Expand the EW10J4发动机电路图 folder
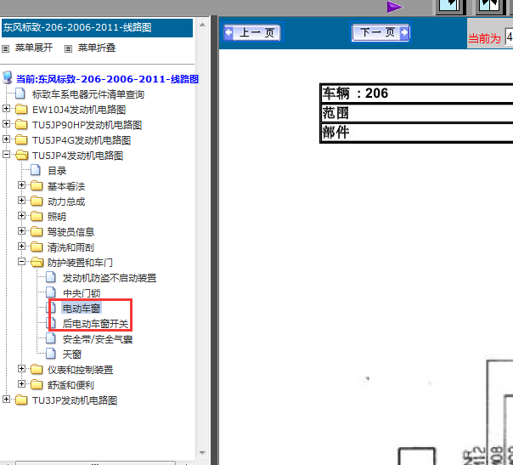The image size is (513, 465). point(6,109)
